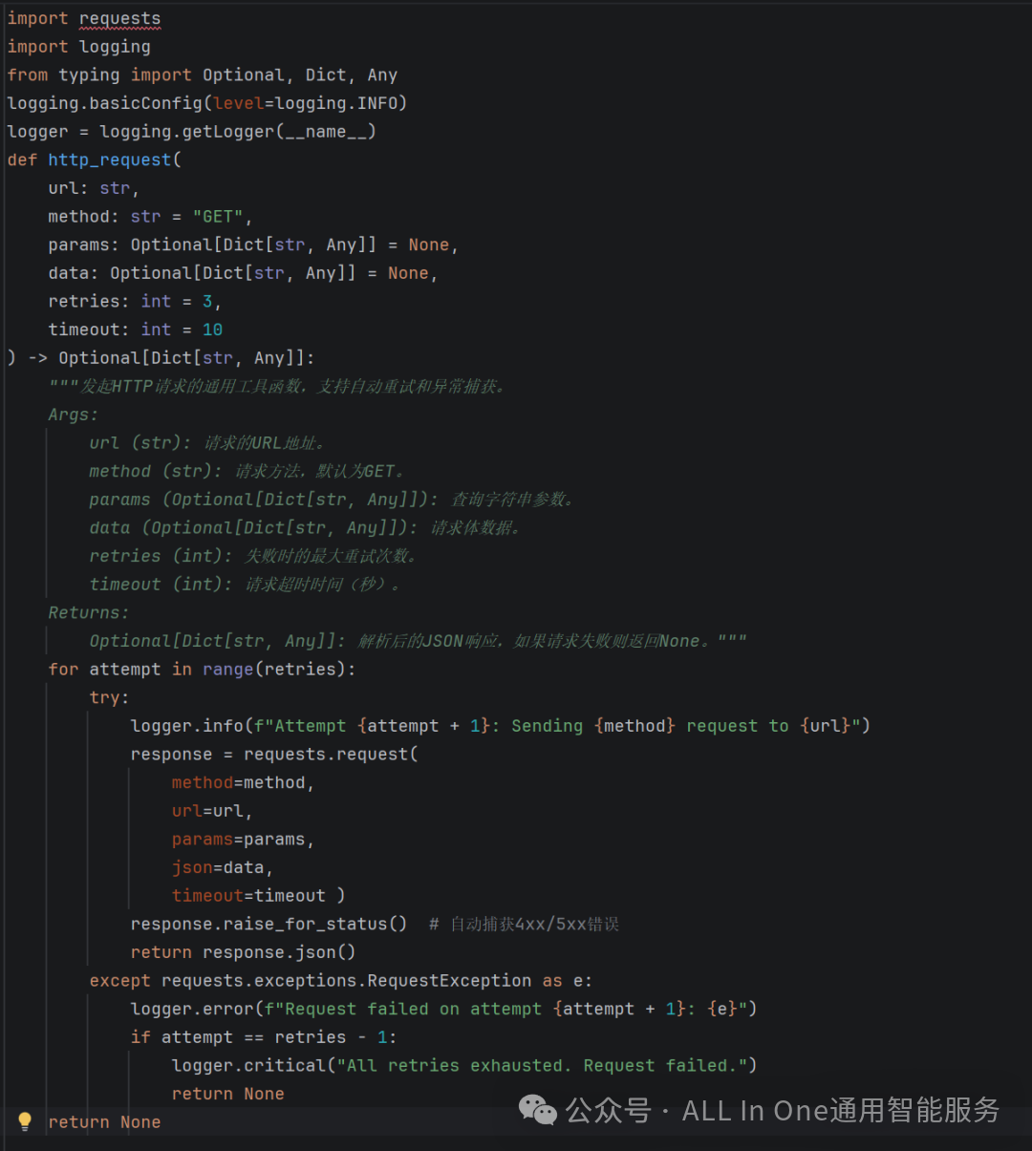Click 'return None' below logger.critical

click(227, 1094)
